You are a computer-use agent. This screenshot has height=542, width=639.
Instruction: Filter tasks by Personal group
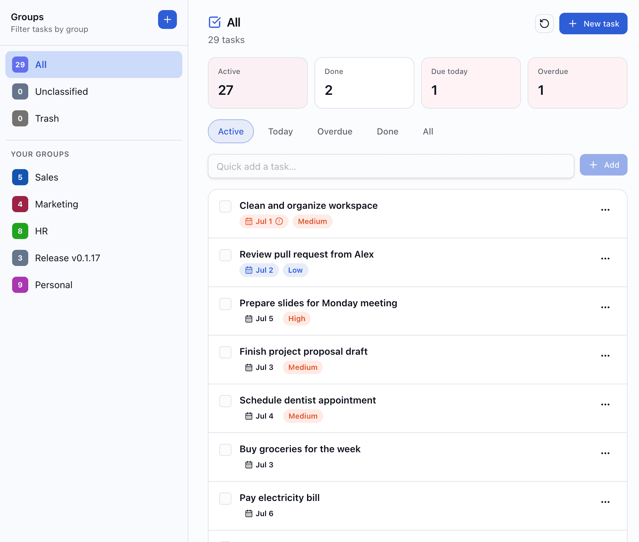(94, 285)
